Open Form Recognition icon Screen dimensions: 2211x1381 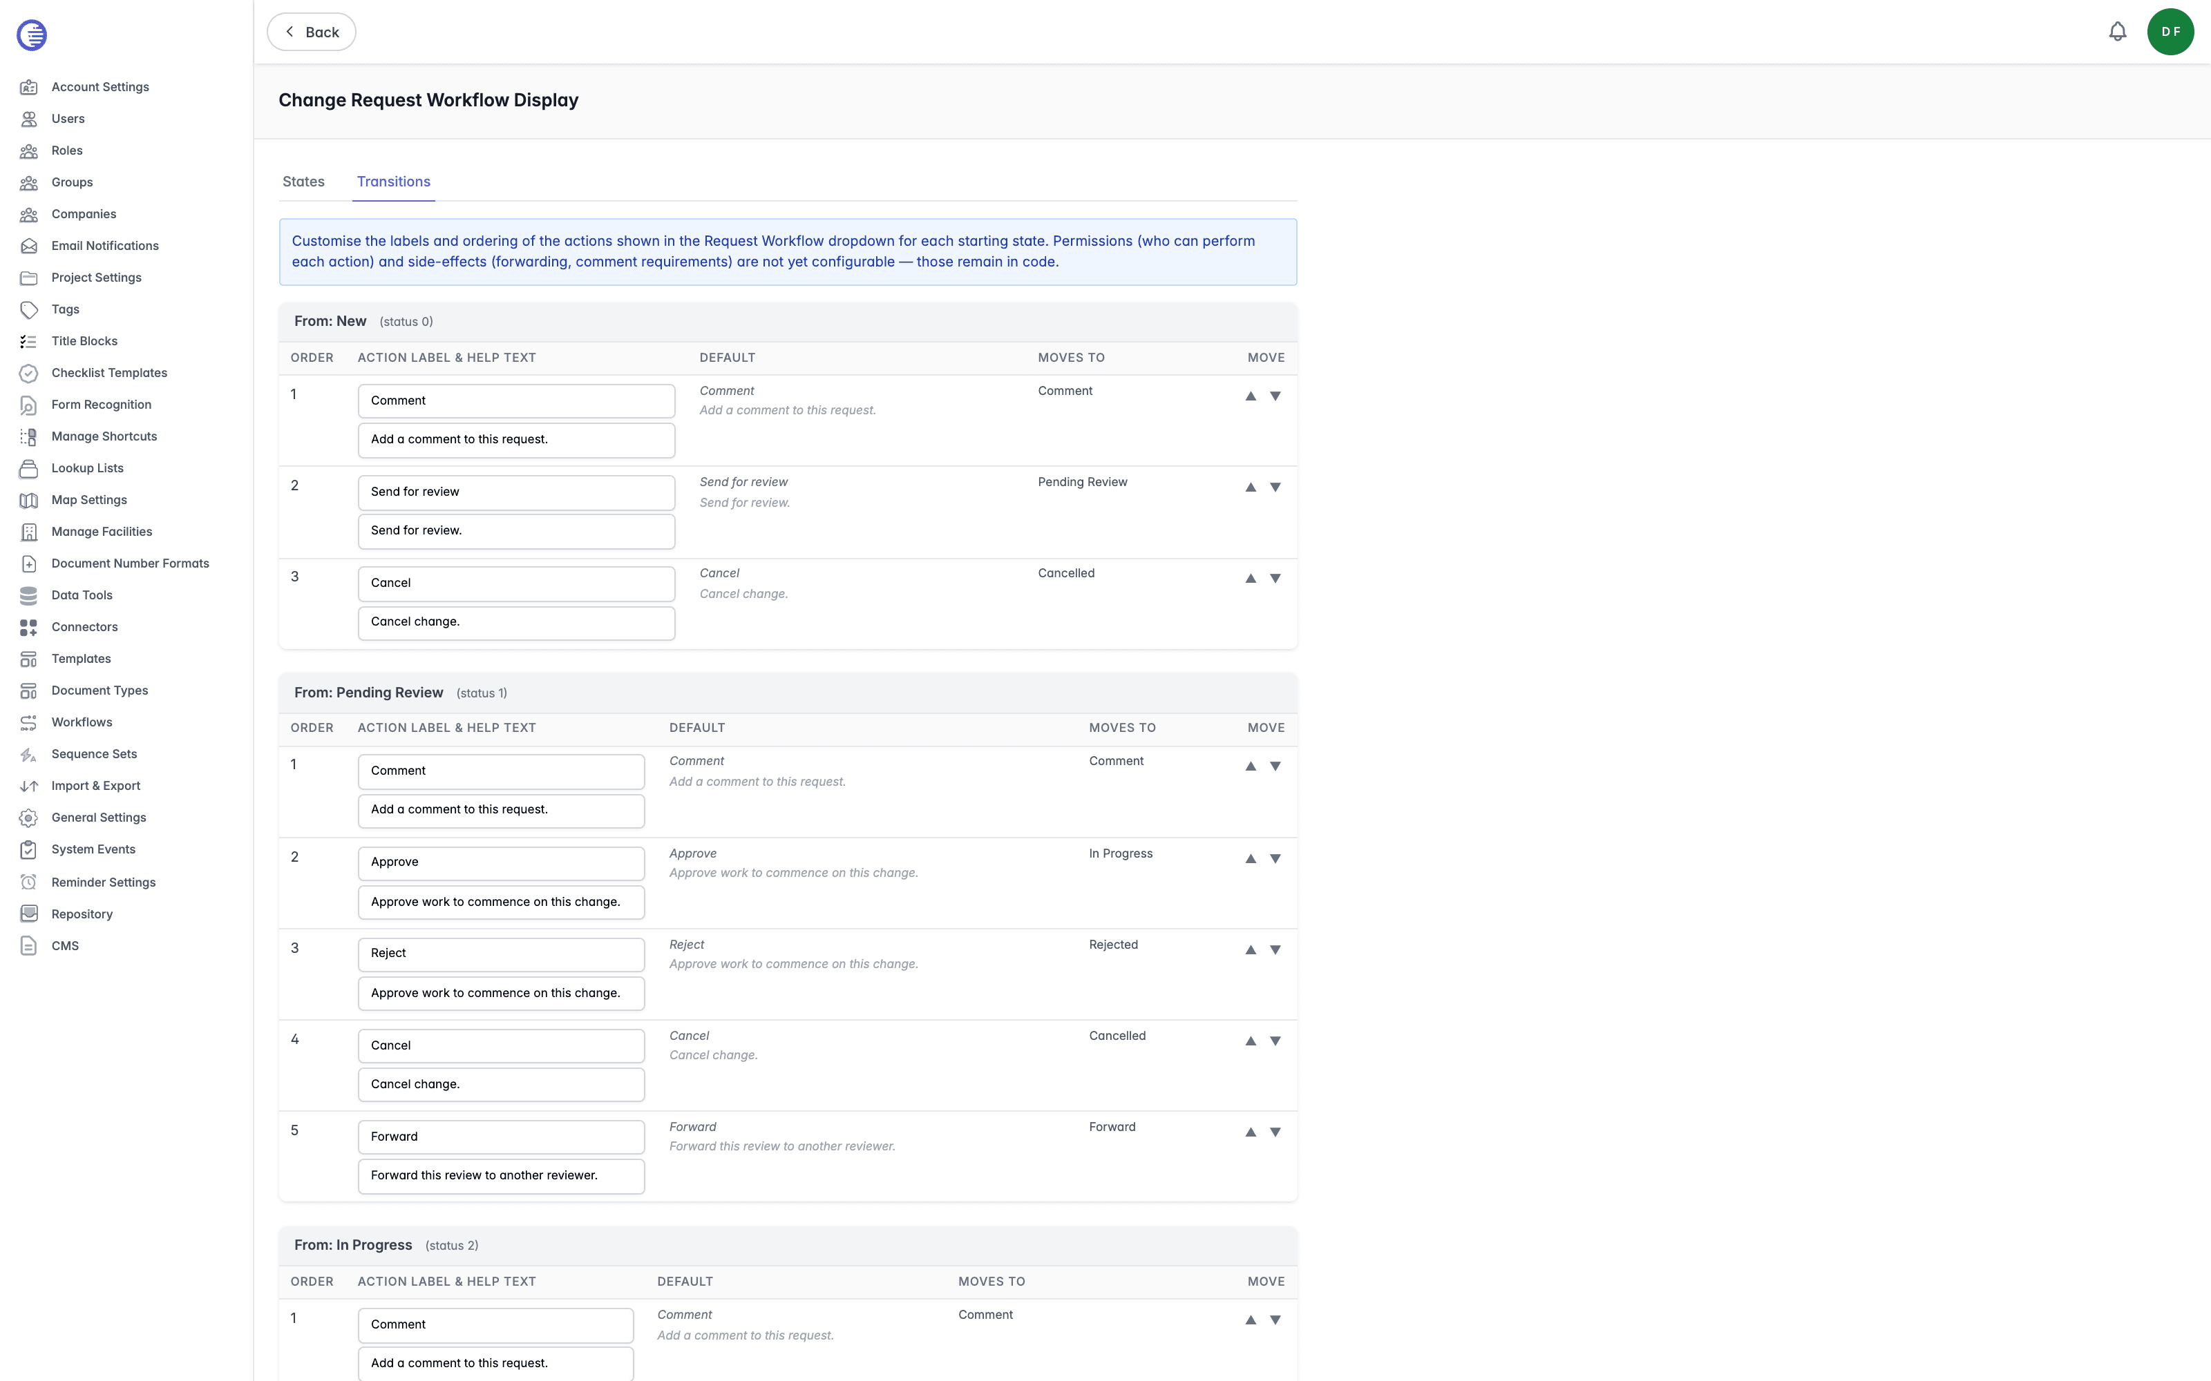(x=29, y=405)
